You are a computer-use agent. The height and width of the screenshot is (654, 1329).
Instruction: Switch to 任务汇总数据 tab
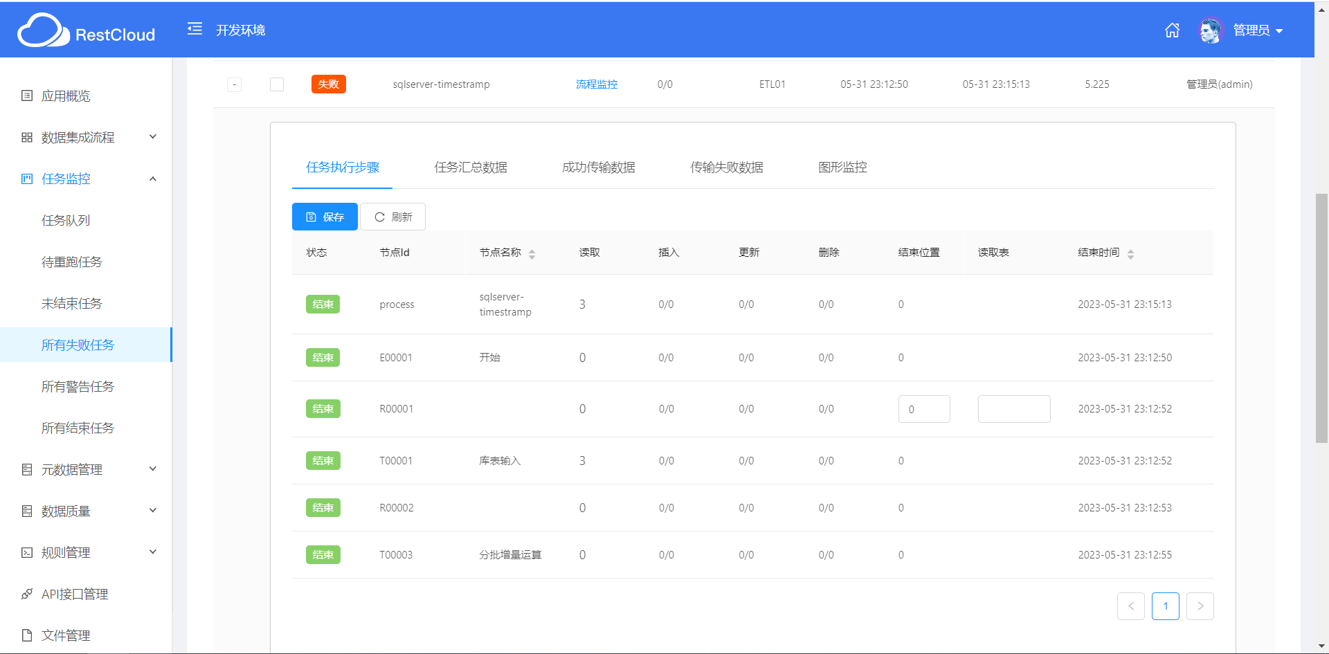471,167
